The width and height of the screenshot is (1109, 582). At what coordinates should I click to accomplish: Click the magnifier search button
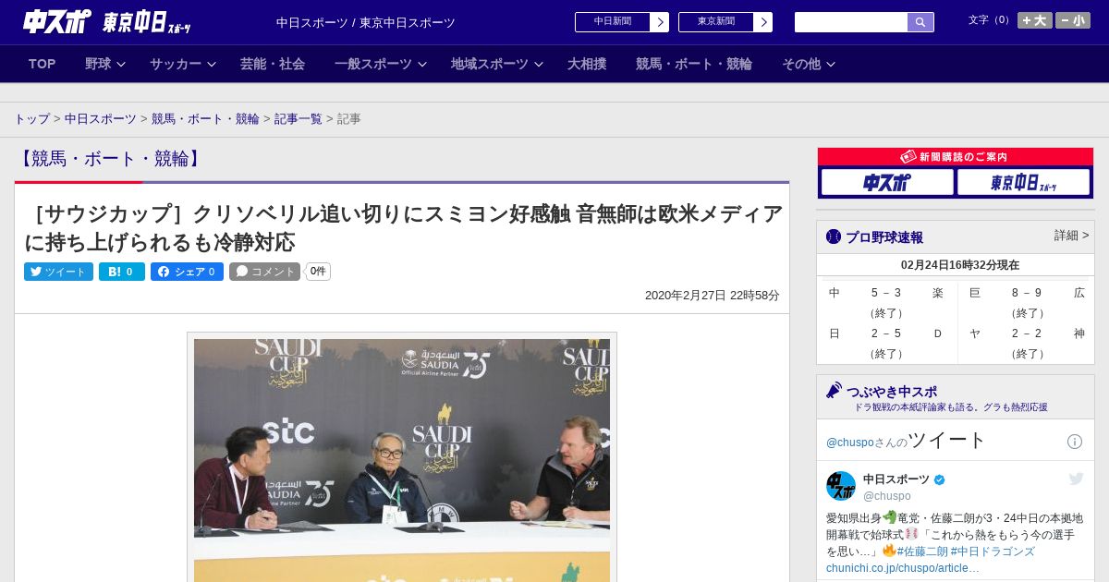coord(920,22)
